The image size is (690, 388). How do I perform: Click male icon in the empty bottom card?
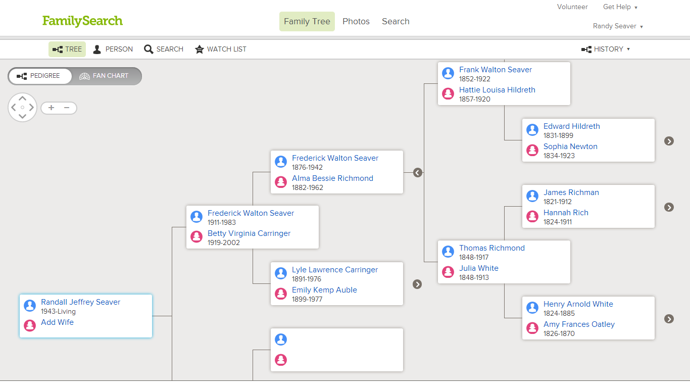281,339
